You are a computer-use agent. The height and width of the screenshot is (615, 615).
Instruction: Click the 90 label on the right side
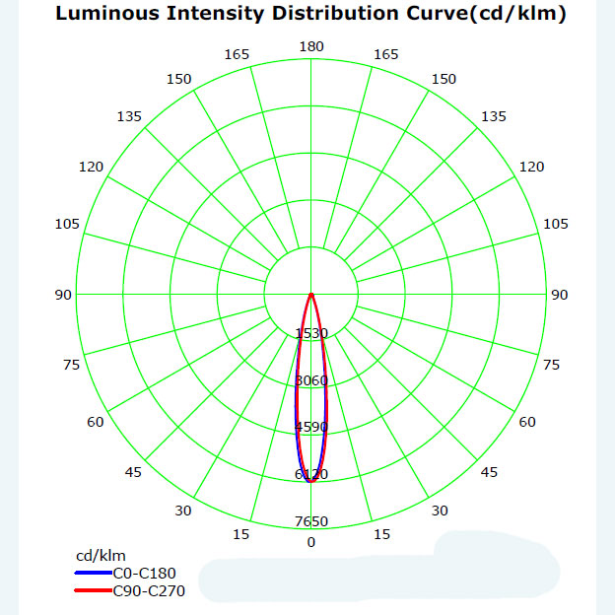pos(560,295)
